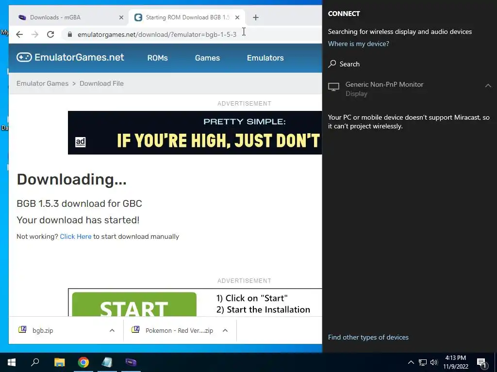Select the Starting ROM Download BGB tab
497x372 pixels.
(187, 17)
